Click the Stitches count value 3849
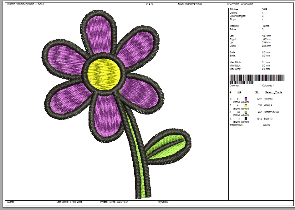Screen dimensions: 295x210 (x=264, y=10)
